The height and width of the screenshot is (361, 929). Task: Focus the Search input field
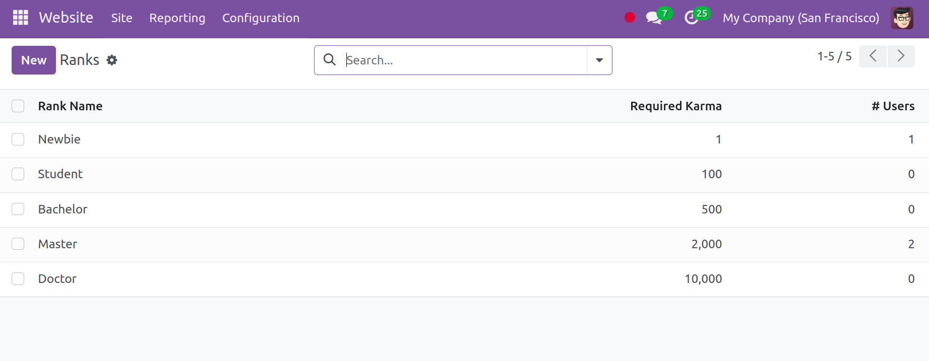click(464, 60)
